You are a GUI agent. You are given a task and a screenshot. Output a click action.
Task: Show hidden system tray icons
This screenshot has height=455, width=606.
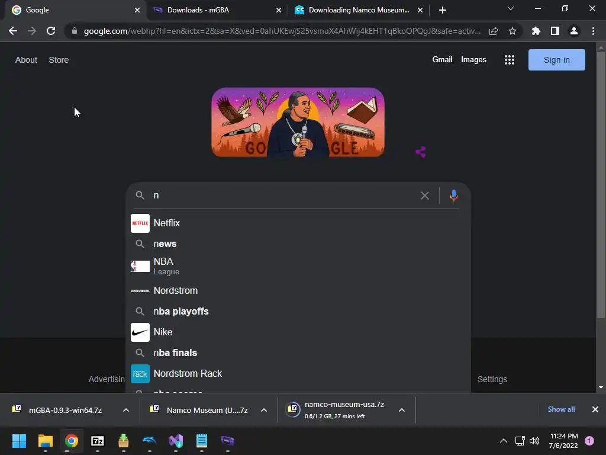[x=504, y=441]
